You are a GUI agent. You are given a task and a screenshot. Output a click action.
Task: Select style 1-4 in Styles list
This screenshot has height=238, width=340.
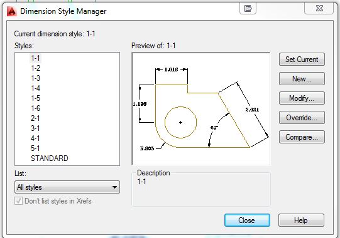(x=36, y=88)
